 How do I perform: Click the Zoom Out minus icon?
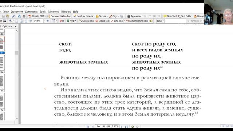pyautogui.click(x=31, y=21)
